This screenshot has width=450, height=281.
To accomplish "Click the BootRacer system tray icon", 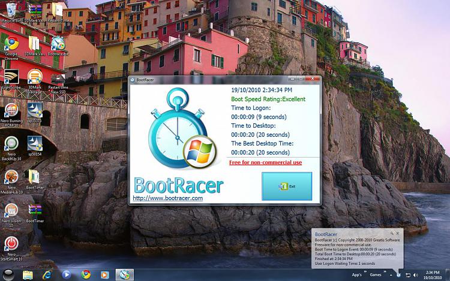I will [398, 275].
